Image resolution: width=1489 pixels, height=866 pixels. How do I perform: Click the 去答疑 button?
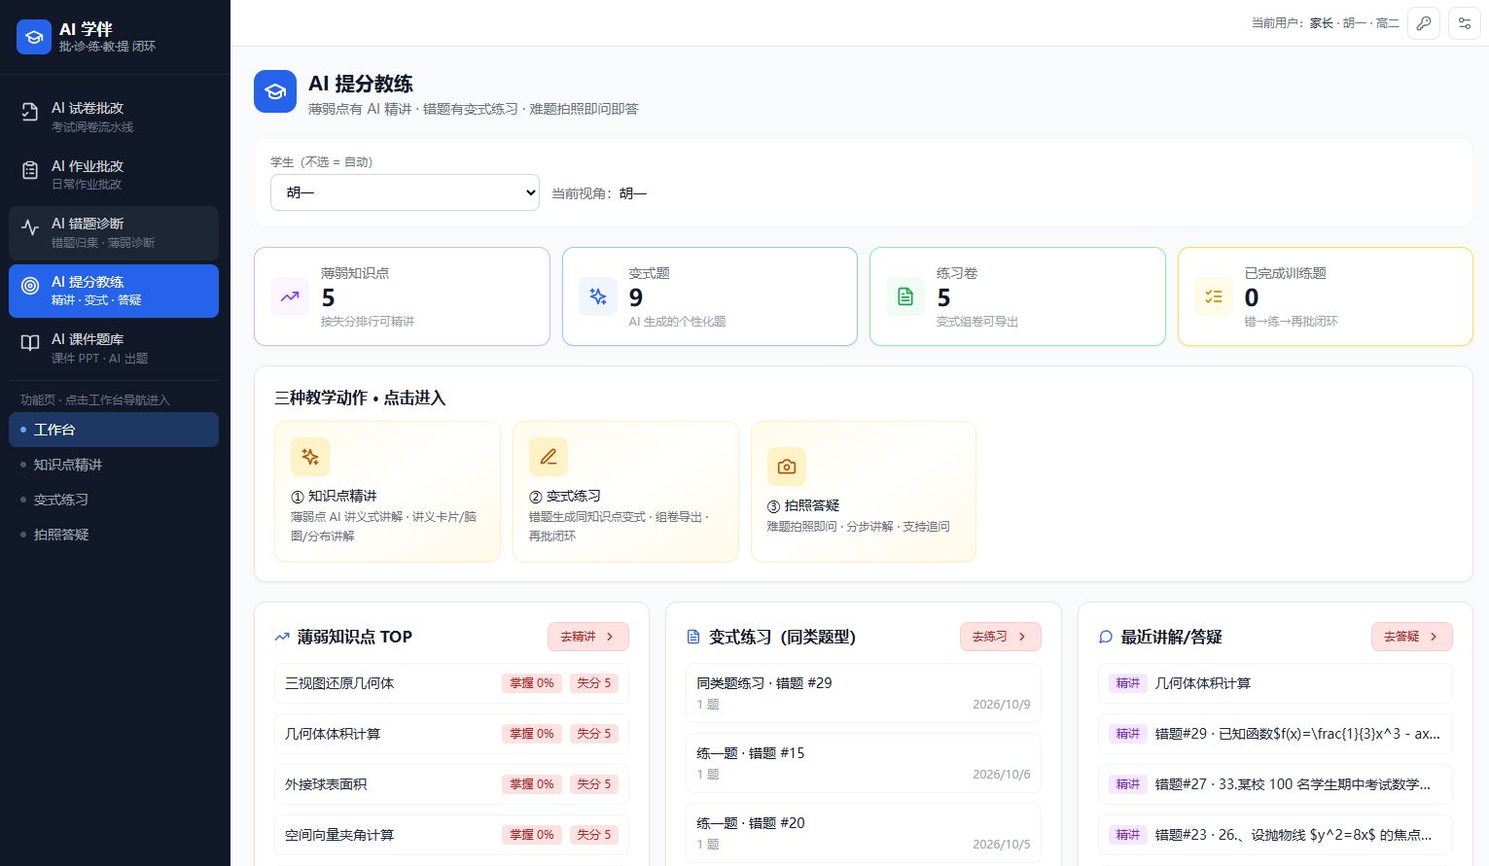(x=1412, y=637)
